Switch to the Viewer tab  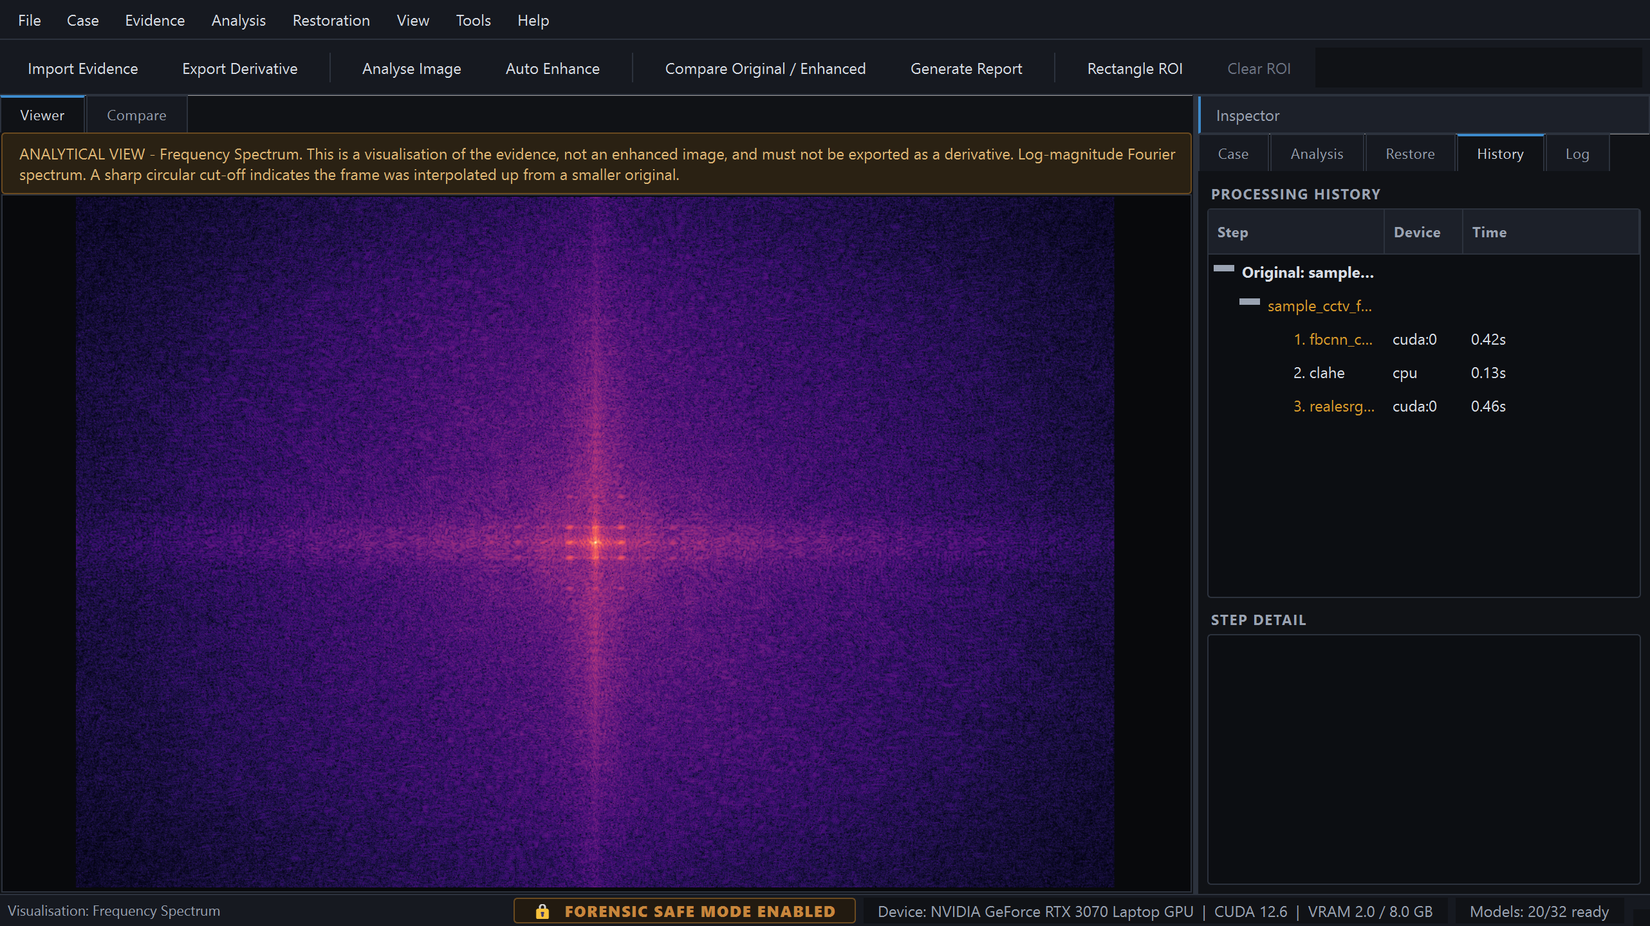42,115
